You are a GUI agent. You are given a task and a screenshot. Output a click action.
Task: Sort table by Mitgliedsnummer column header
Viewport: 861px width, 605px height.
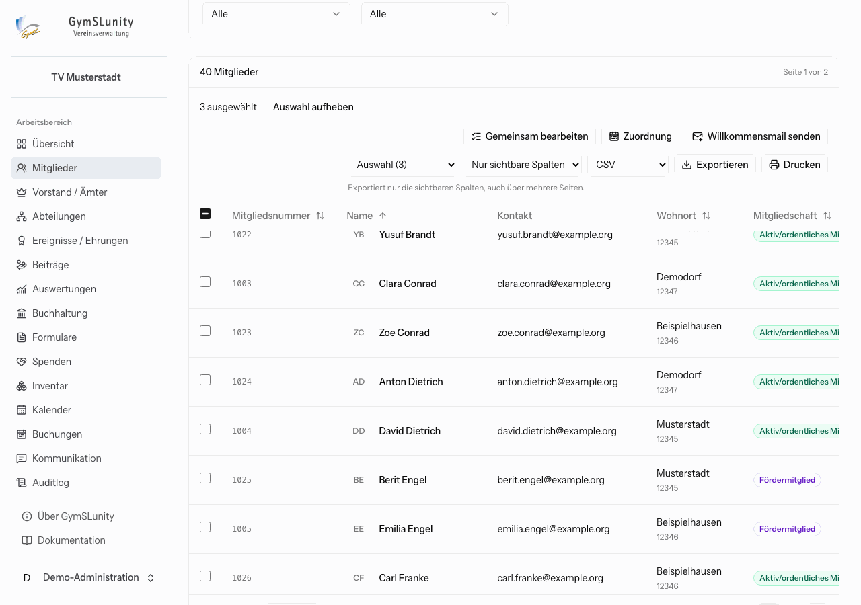coord(278,216)
